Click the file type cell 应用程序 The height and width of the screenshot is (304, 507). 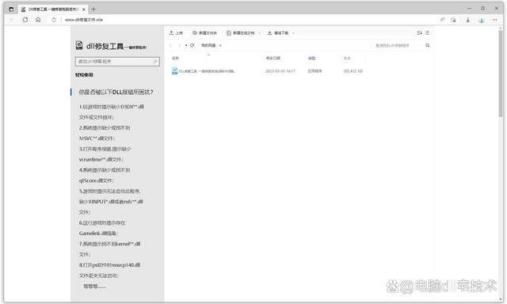(314, 71)
